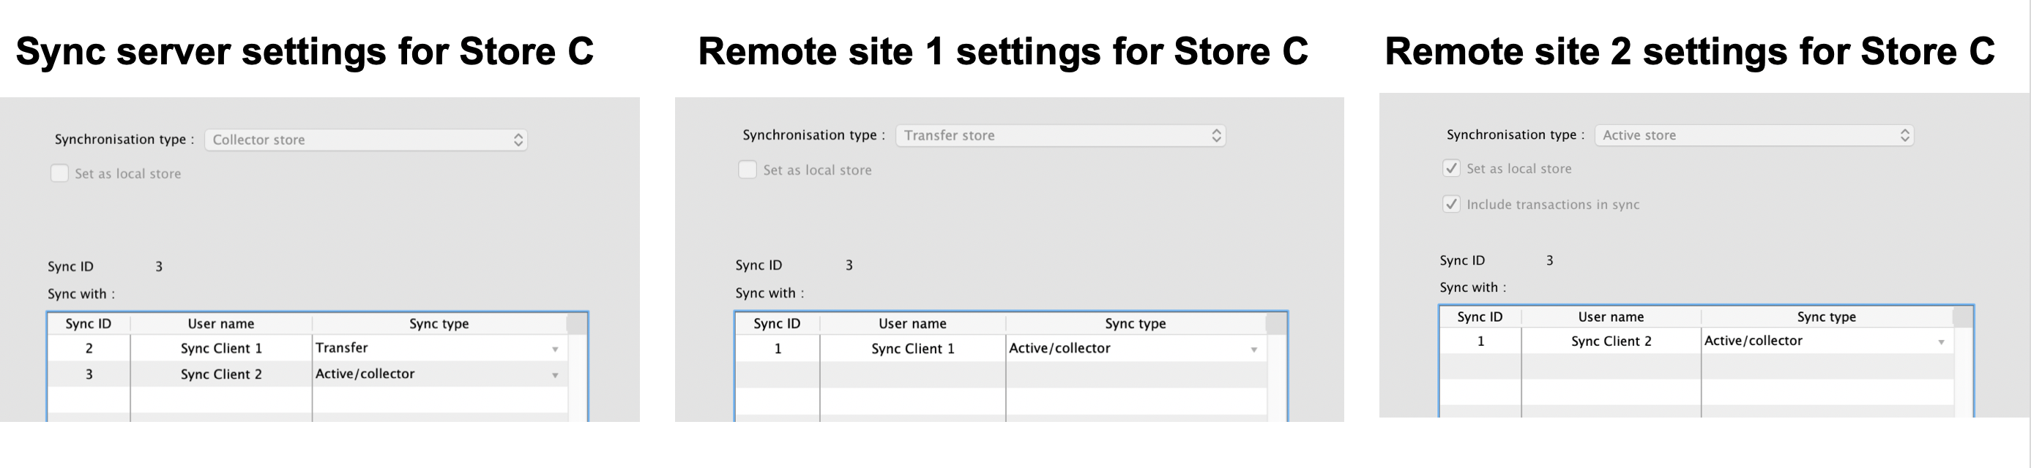Select Sync Client 1 row in sync server table
The width and height of the screenshot is (2031, 468).
tap(221, 348)
